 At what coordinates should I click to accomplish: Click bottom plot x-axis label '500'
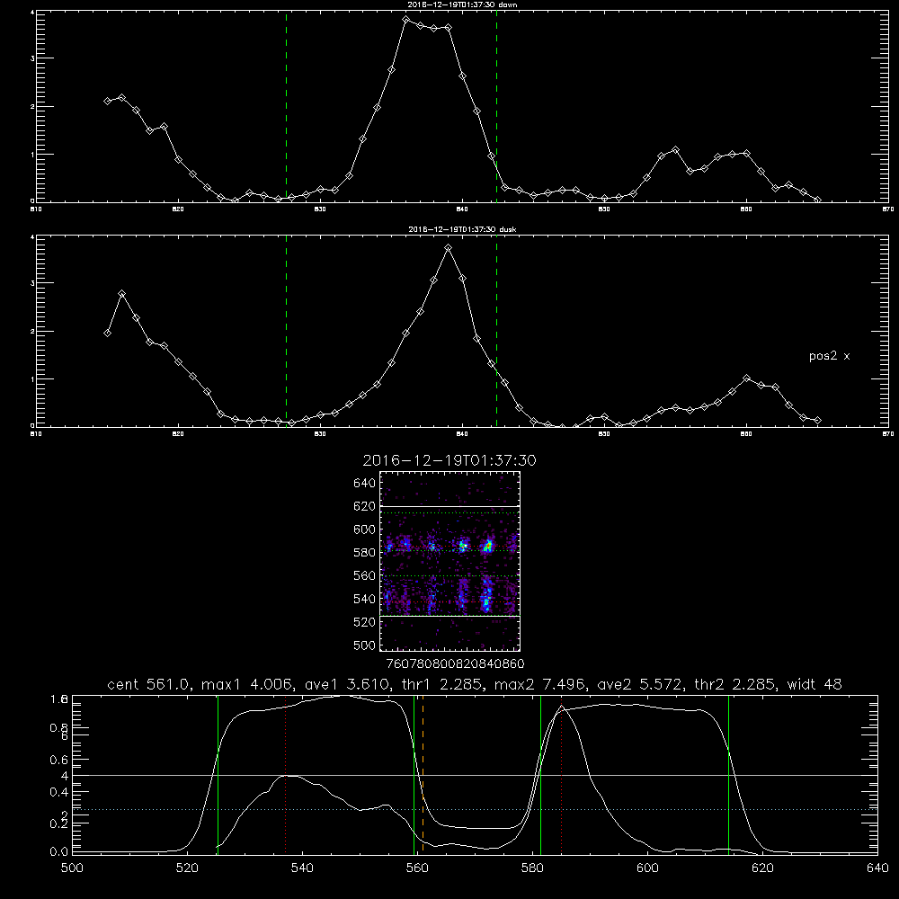tap(72, 868)
